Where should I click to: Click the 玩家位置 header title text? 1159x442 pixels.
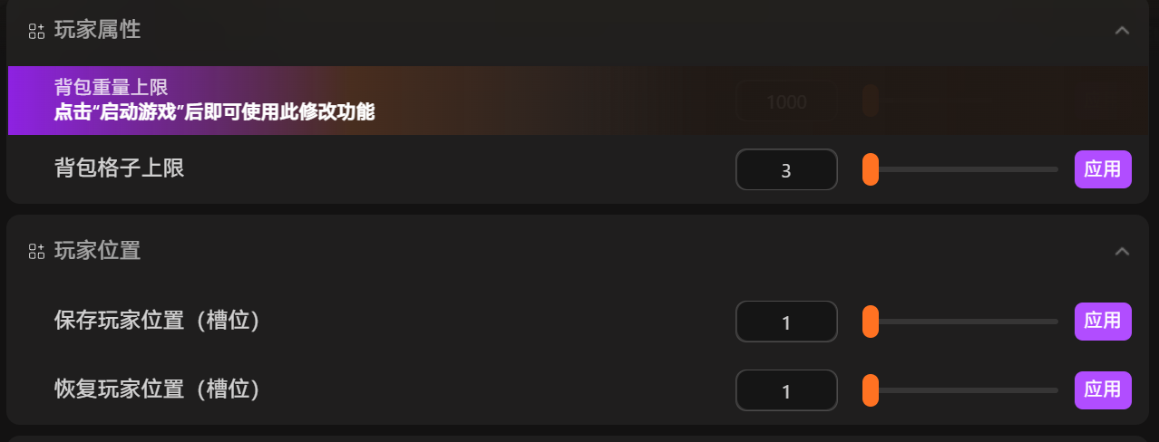point(97,251)
